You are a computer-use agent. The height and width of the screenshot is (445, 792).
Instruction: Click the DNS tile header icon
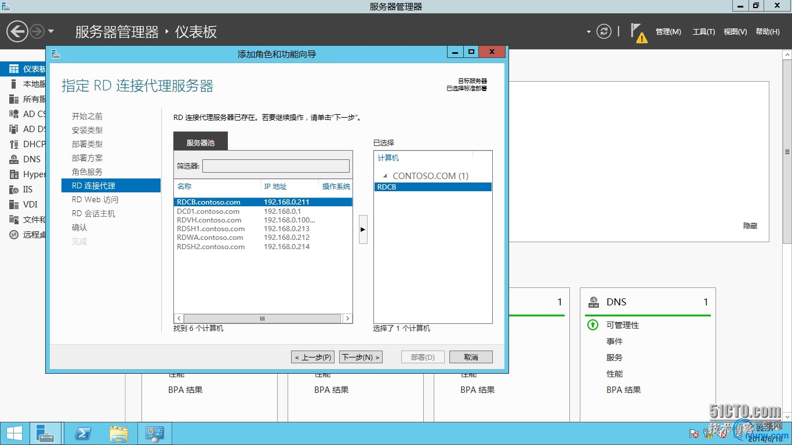point(594,302)
